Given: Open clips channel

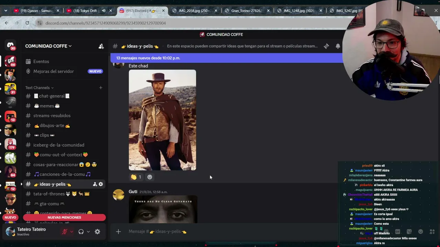Looking at the screenshot, I should [x=64, y=135].
